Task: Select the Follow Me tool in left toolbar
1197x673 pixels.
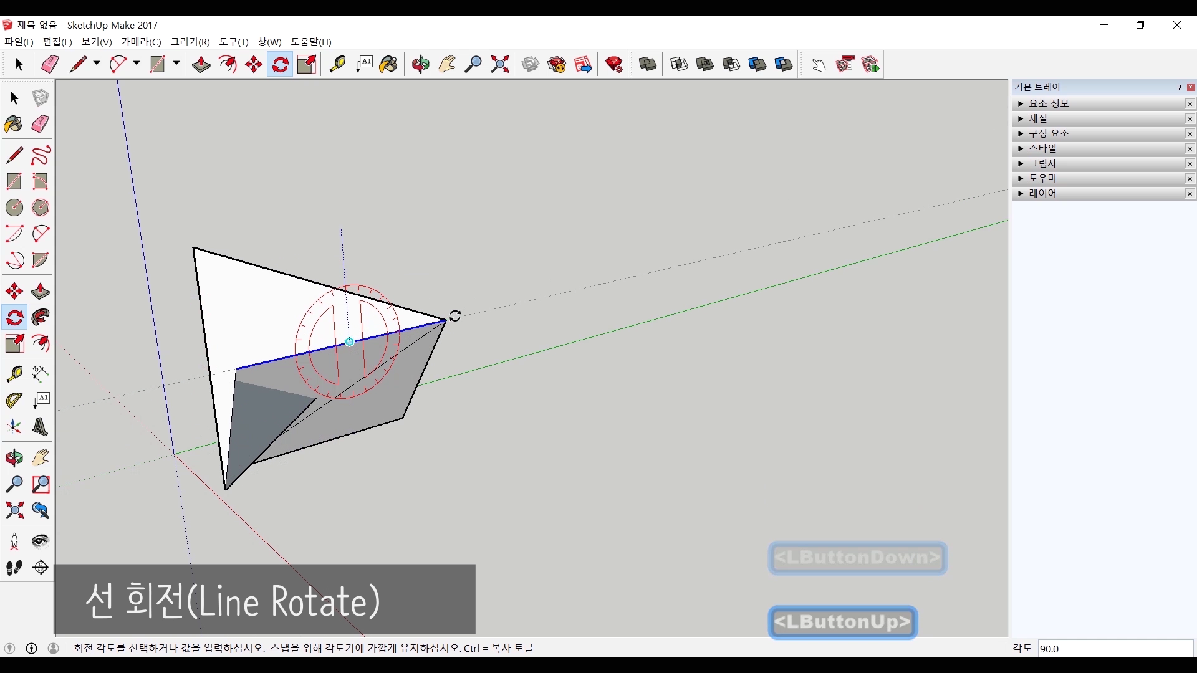Action: click(41, 317)
